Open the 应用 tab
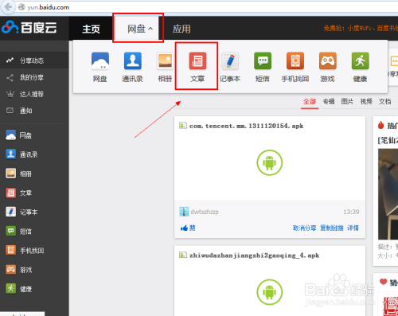 [181, 29]
